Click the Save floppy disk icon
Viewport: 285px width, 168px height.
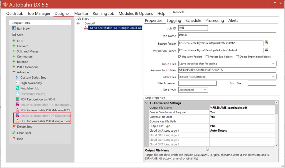14,34
